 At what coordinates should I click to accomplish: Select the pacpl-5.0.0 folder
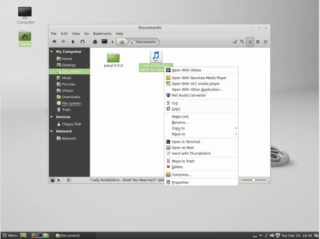coord(113,60)
